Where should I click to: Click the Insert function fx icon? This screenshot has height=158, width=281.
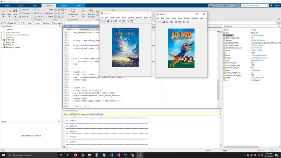click(x=59, y=10)
